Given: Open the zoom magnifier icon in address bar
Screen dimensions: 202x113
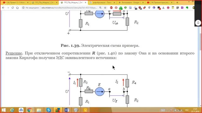Looking at the screenshot, I should tap(100, 8).
